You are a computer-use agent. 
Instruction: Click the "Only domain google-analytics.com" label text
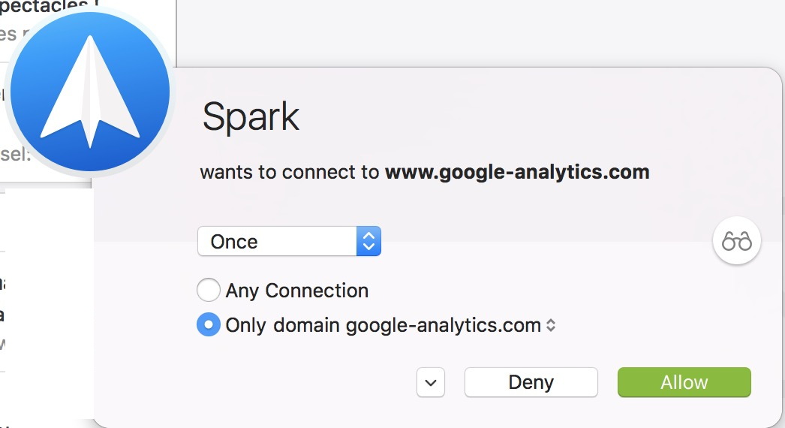click(x=383, y=326)
